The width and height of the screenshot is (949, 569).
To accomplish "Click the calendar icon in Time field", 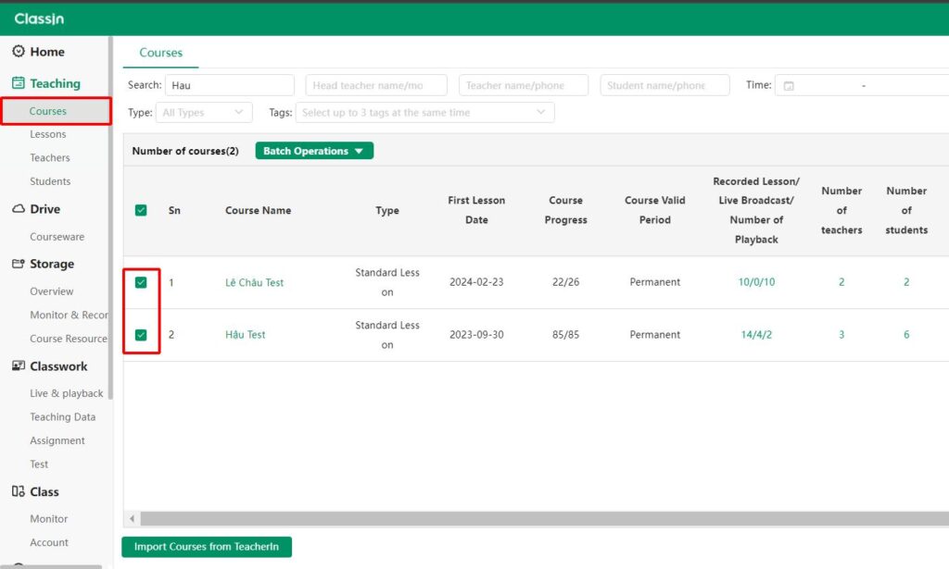I will [789, 86].
